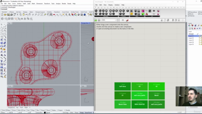202x114 pixels.
Task: Click the green Open file icon in Grasshopper
Action: point(96,20)
